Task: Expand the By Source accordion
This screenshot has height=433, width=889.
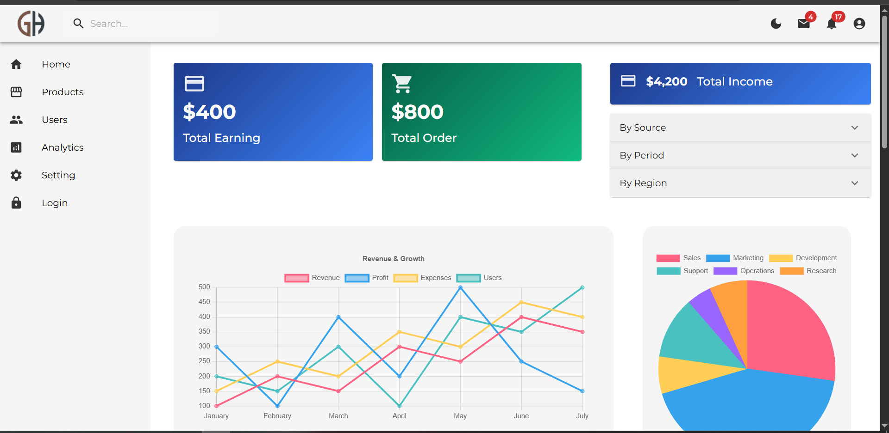Action: click(740, 128)
